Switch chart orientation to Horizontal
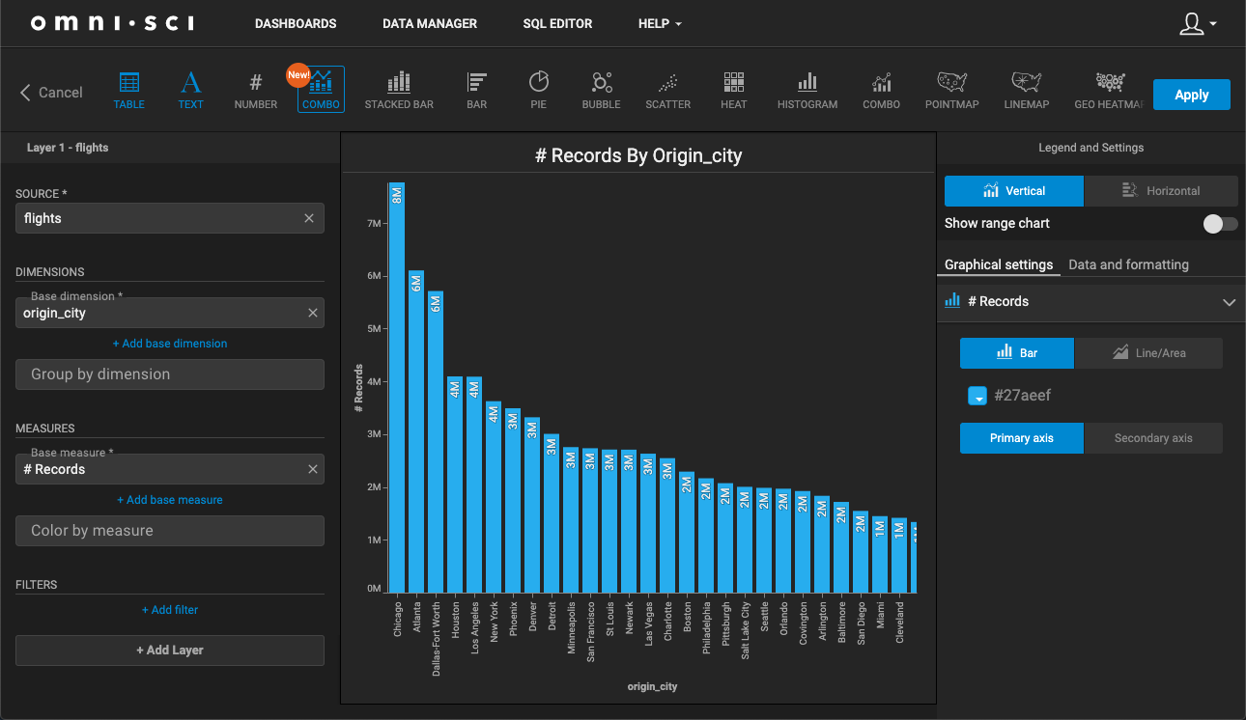Image resolution: width=1246 pixels, height=720 pixels. click(1161, 191)
